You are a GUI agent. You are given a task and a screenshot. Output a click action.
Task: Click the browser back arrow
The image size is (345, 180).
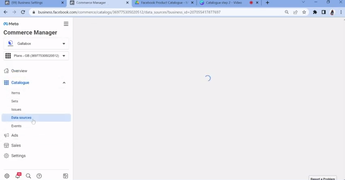click(x=6, y=12)
